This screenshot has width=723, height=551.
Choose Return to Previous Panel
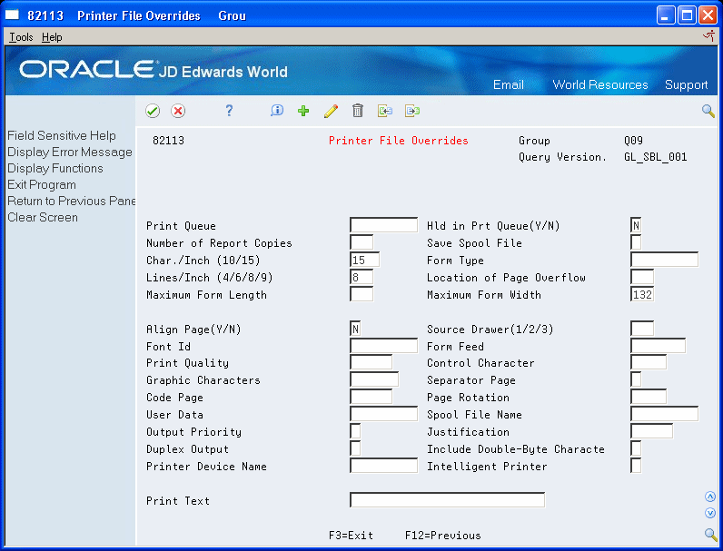(71, 201)
